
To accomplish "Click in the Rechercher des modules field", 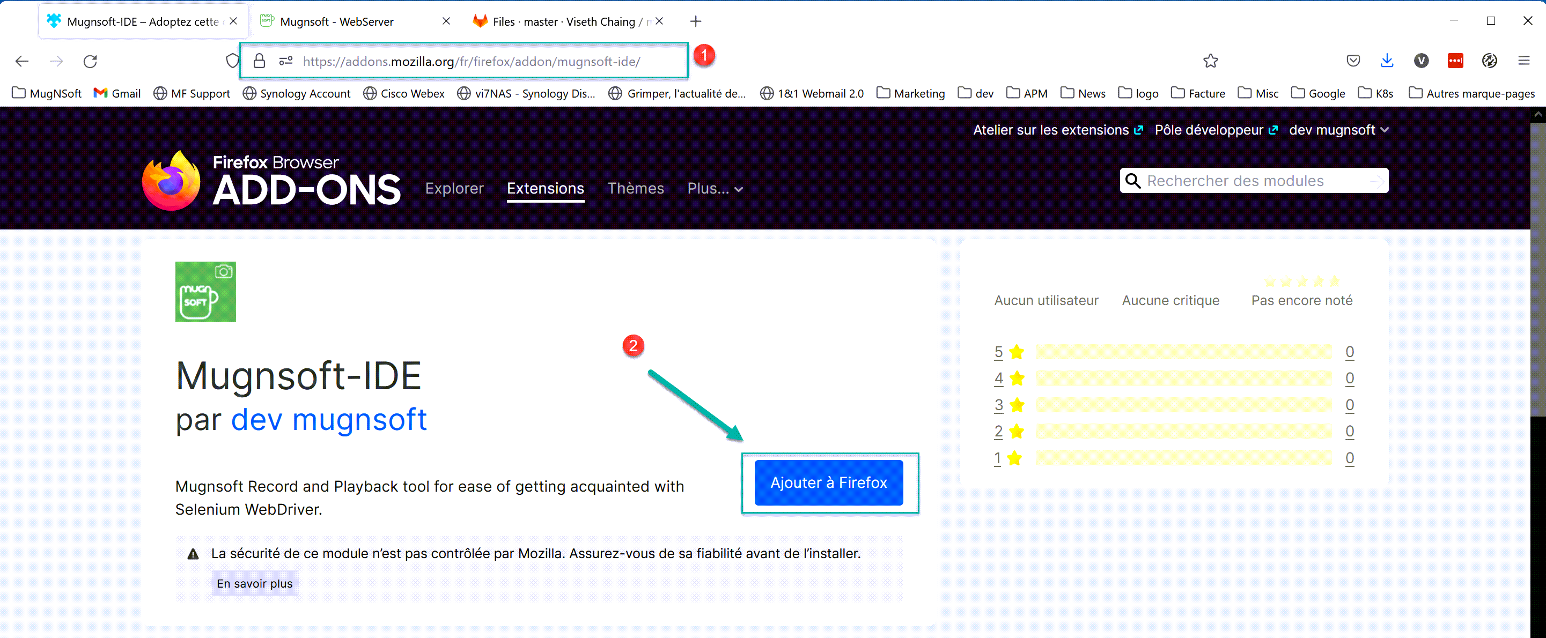I will pyautogui.click(x=1254, y=181).
